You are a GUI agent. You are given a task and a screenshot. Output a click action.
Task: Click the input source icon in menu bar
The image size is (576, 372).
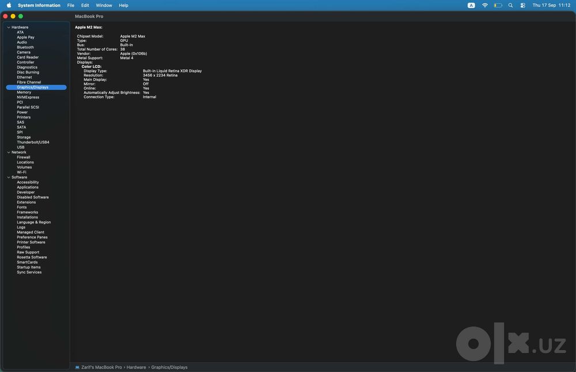[x=471, y=5]
